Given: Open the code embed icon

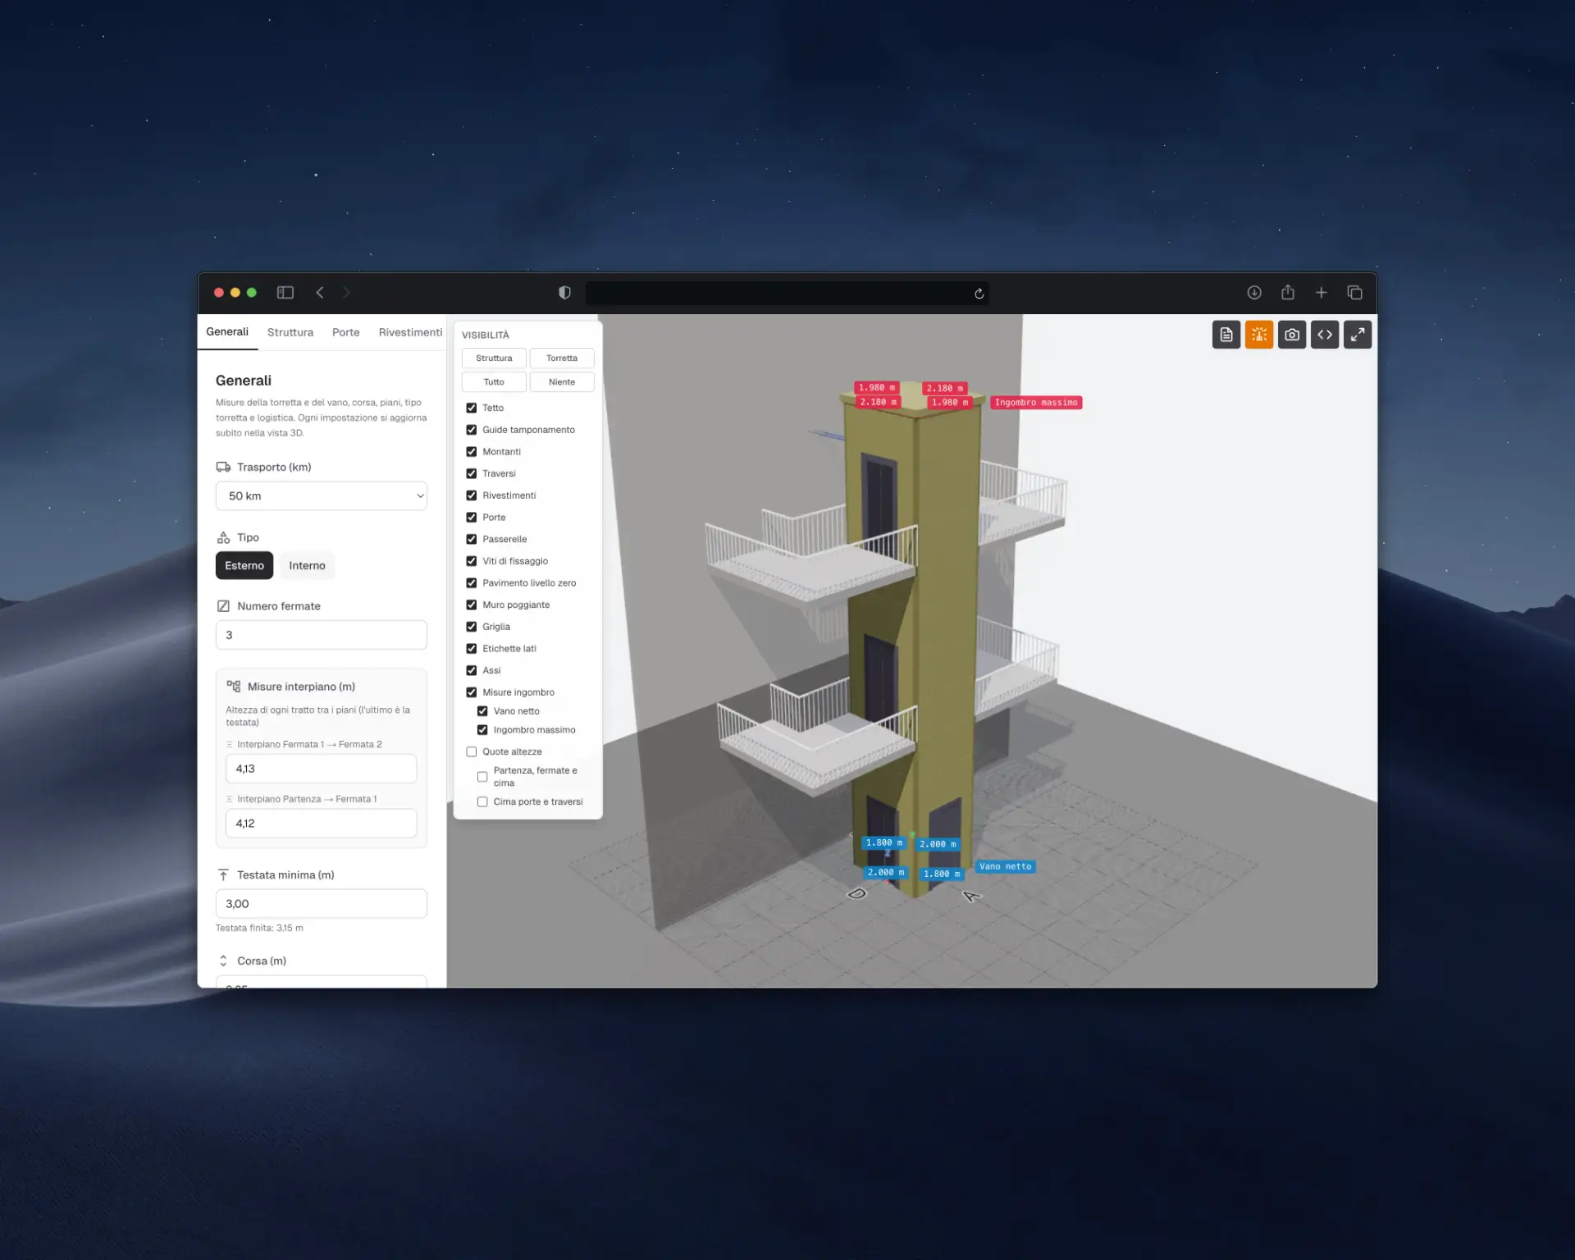Looking at the screenshot, I should [1324, 335].
